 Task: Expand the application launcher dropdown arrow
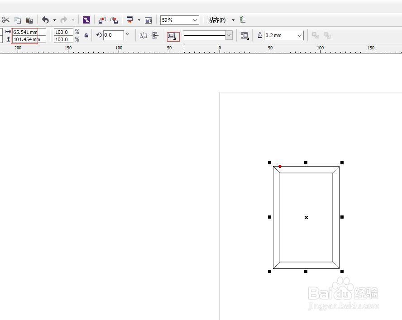tap(139, 20)
